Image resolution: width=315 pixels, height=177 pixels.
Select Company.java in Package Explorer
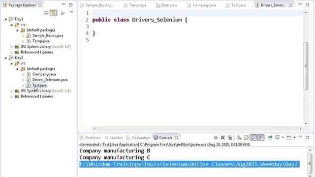point(44,74)
